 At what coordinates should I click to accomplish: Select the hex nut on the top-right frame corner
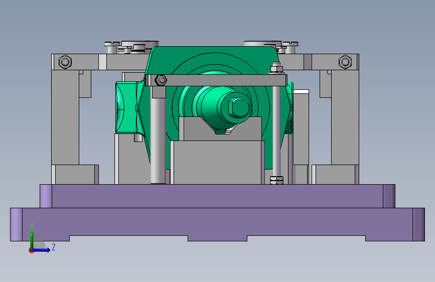click(x=345, y=62)
